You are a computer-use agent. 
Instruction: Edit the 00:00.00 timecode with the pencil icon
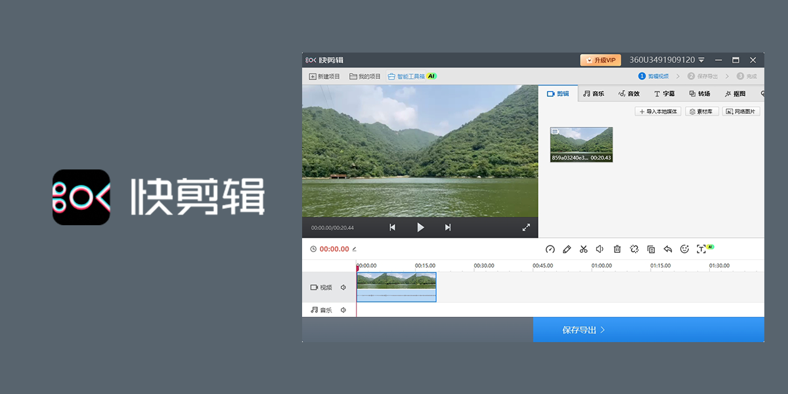tap(355, 249)
